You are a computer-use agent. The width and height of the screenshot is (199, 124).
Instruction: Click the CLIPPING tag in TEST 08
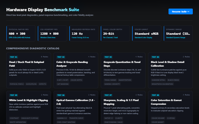click(171, 118)
